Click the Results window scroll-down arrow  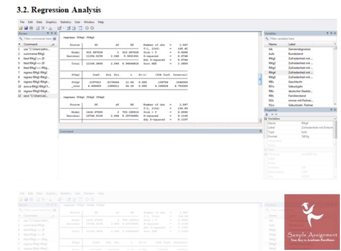pos(260,120)
